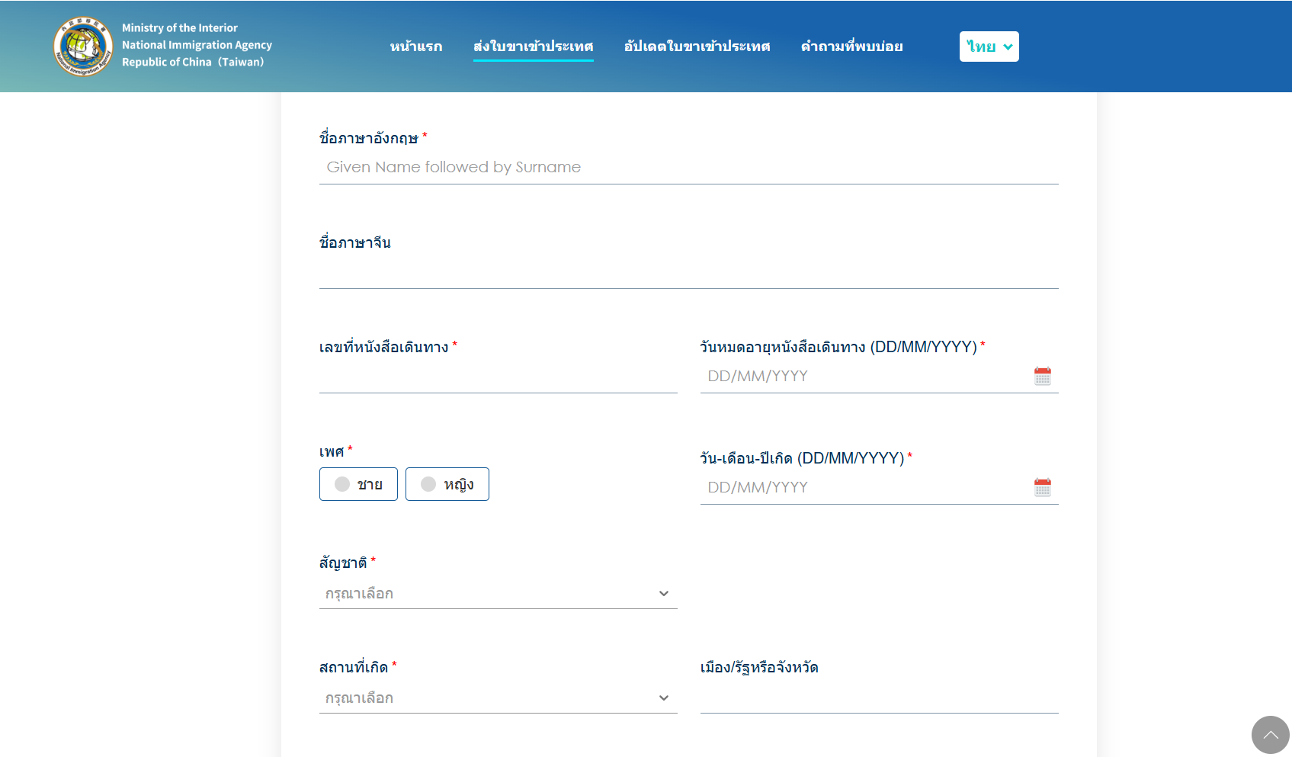Viewport: 1292px width, 757px height.
Task: Click chevron arrow in สัญชาติ dropdown
Action: (663, 594)
